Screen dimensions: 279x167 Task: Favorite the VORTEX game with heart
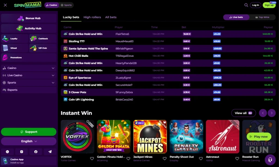(x=92, y=159)
